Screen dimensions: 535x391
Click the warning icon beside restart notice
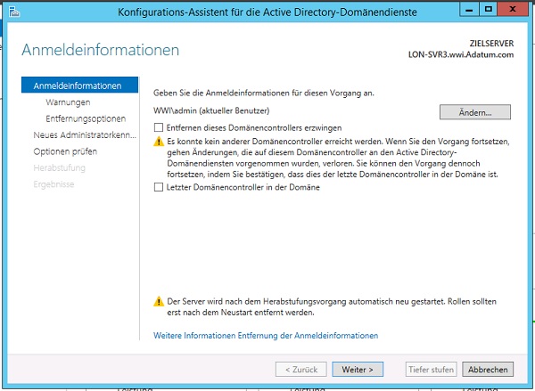click(159, 301)
